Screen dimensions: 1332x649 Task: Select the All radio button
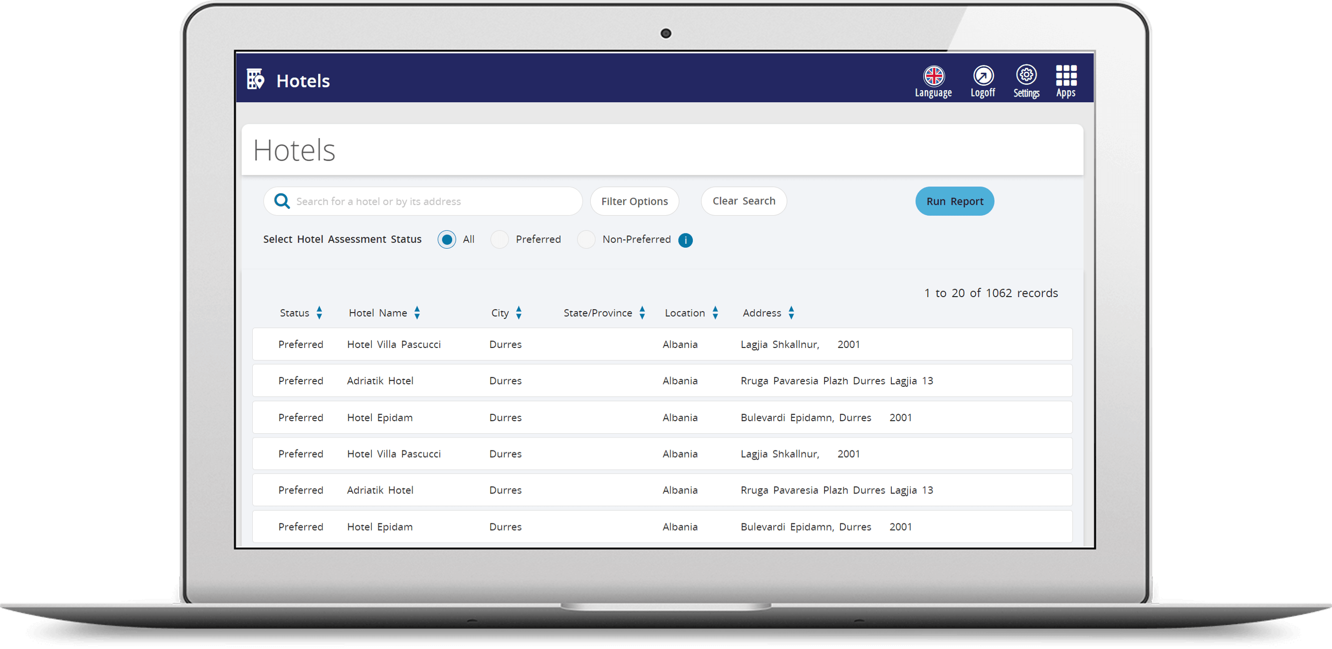[x=447, y=240]
